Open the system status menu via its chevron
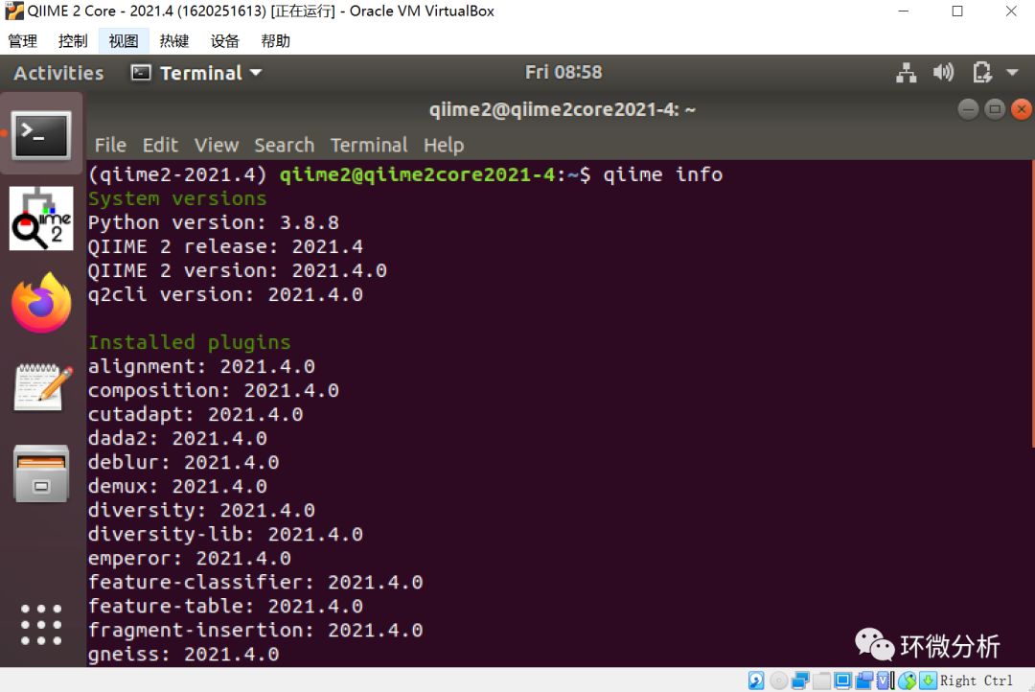 (x=1012, y=72)
